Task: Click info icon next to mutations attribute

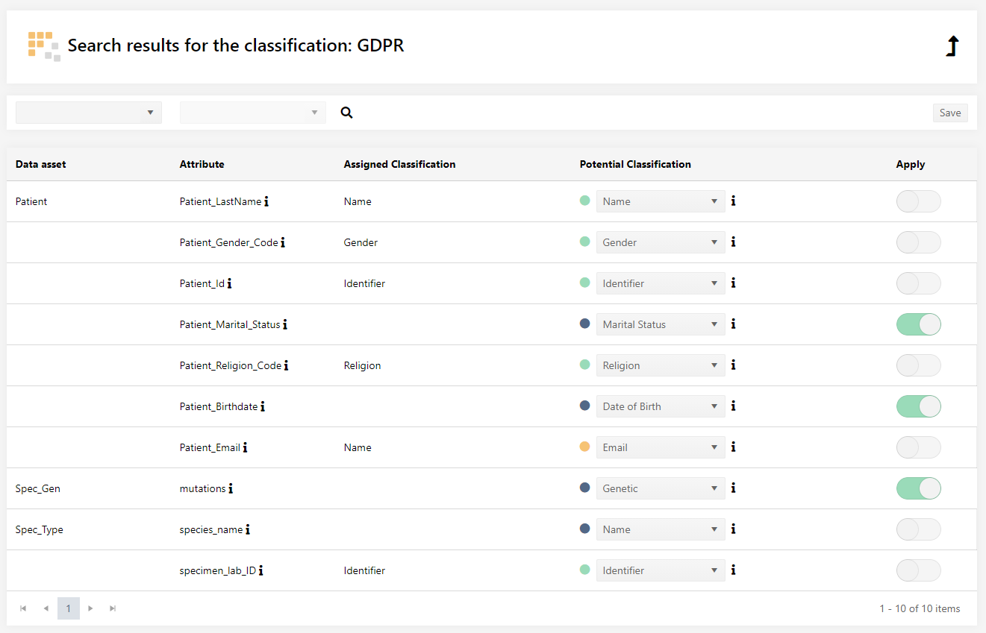Action: coord(231,488)
